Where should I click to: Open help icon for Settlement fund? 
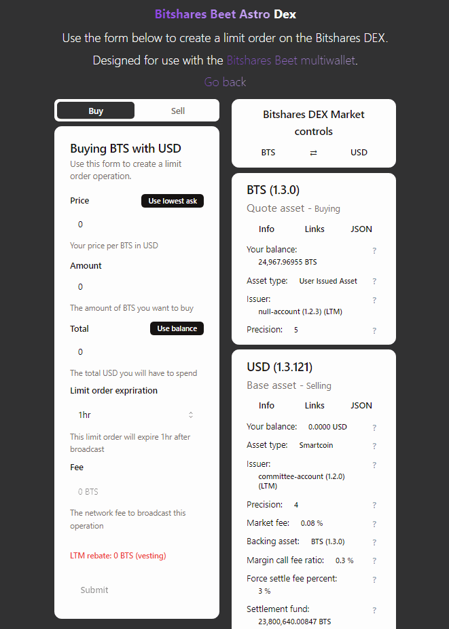click(x=374, y=610)
